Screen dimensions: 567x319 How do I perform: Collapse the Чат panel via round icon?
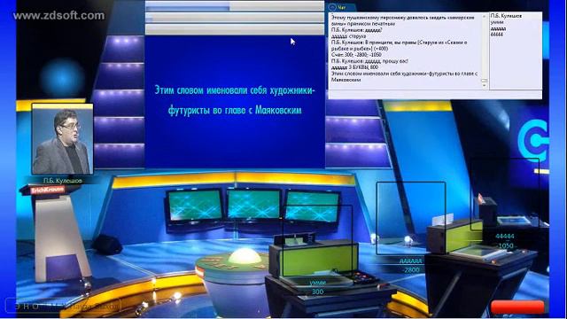(332, 7)
